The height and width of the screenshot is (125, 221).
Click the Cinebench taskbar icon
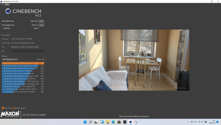(x=131, y=122)
